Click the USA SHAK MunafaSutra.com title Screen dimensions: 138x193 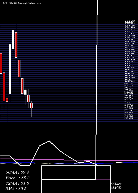tap(22, 3)
